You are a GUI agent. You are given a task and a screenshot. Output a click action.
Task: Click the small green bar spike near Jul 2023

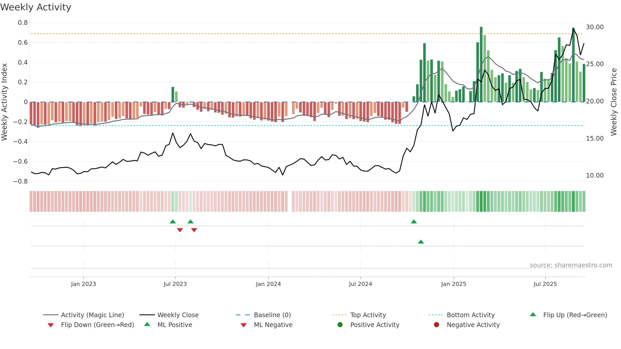(x=173, y=94)
